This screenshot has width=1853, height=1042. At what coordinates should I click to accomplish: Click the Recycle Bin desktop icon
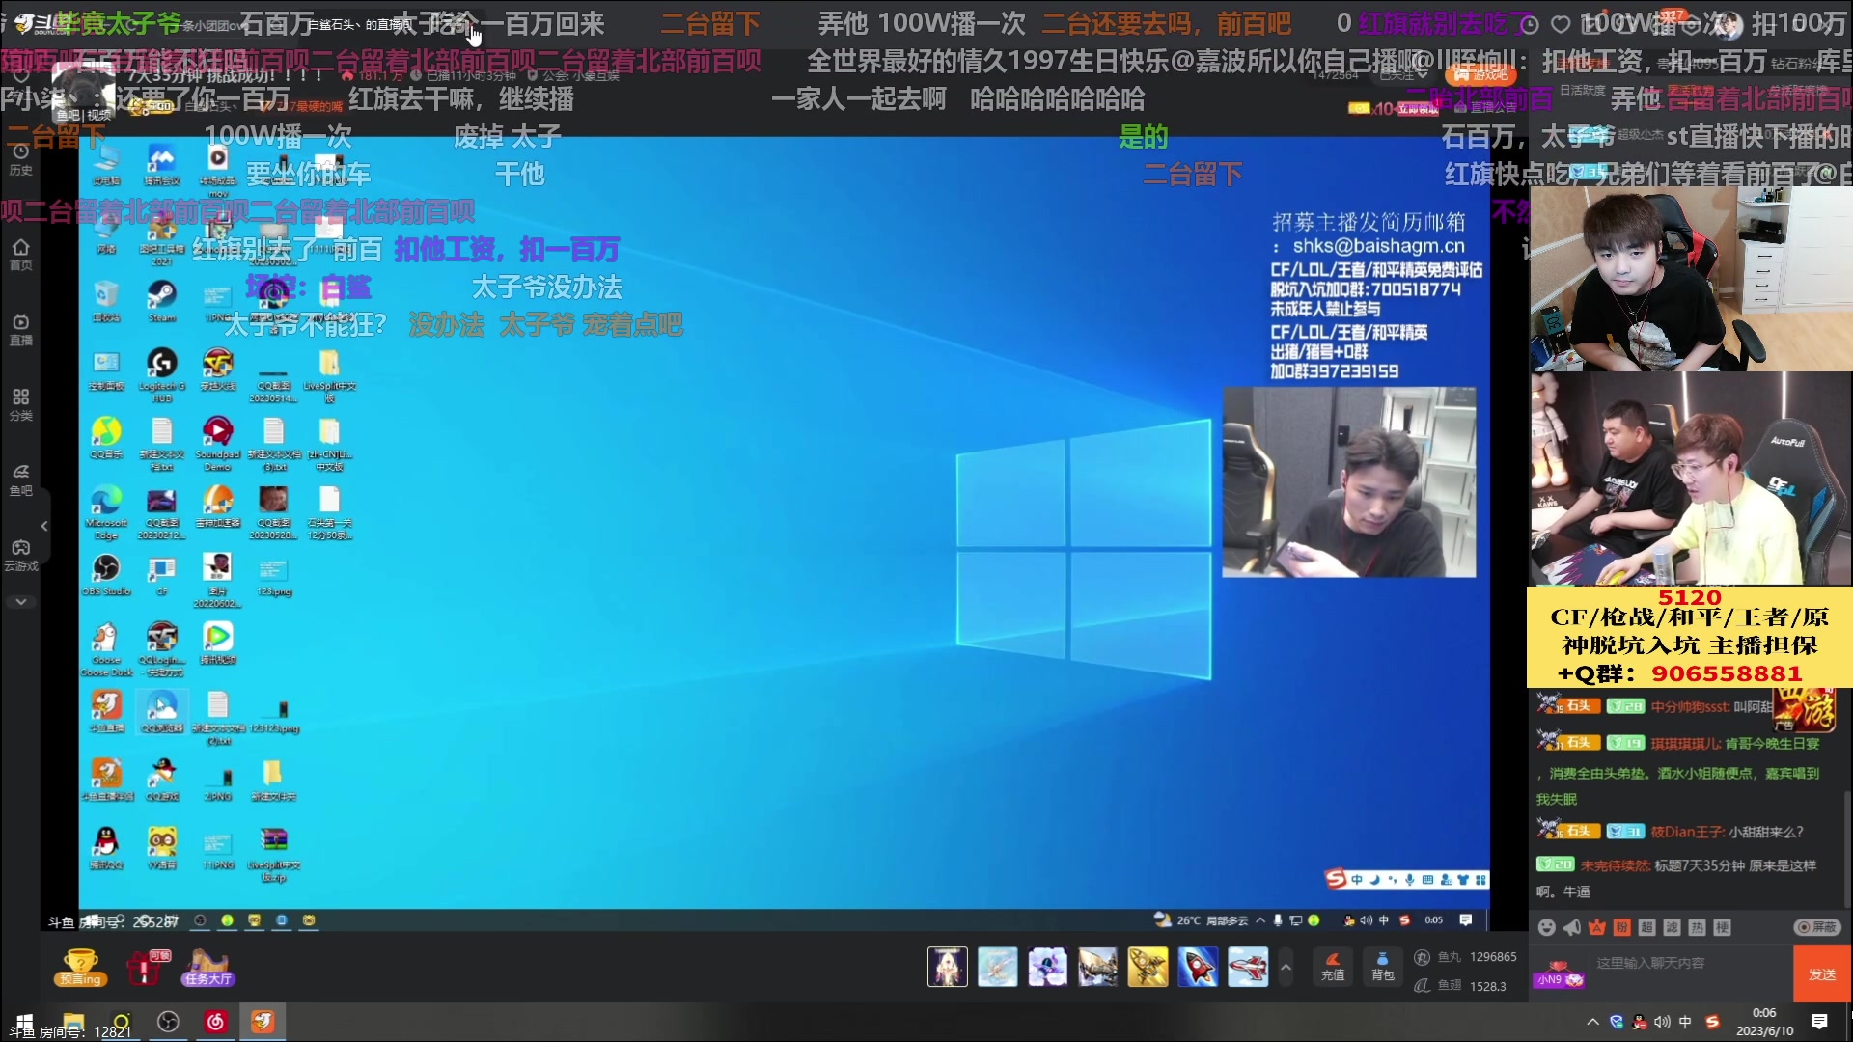(x=106, y=300)
